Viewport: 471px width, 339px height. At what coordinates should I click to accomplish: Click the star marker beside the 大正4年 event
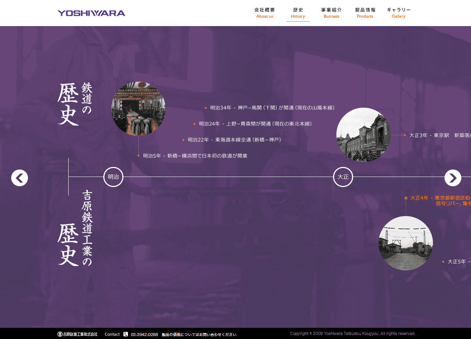pos(405,198)
